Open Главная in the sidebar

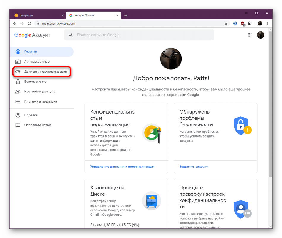42,52
